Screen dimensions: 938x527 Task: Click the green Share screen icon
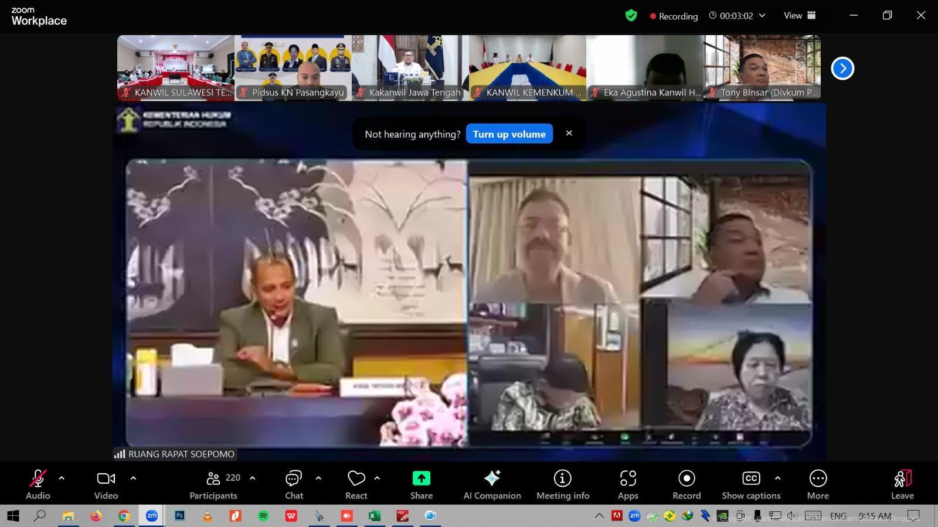pyautogui.click(x=421, y=478)
